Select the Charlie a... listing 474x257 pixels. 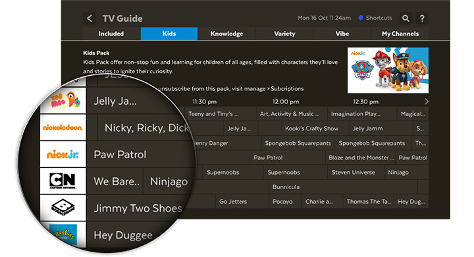322,201
